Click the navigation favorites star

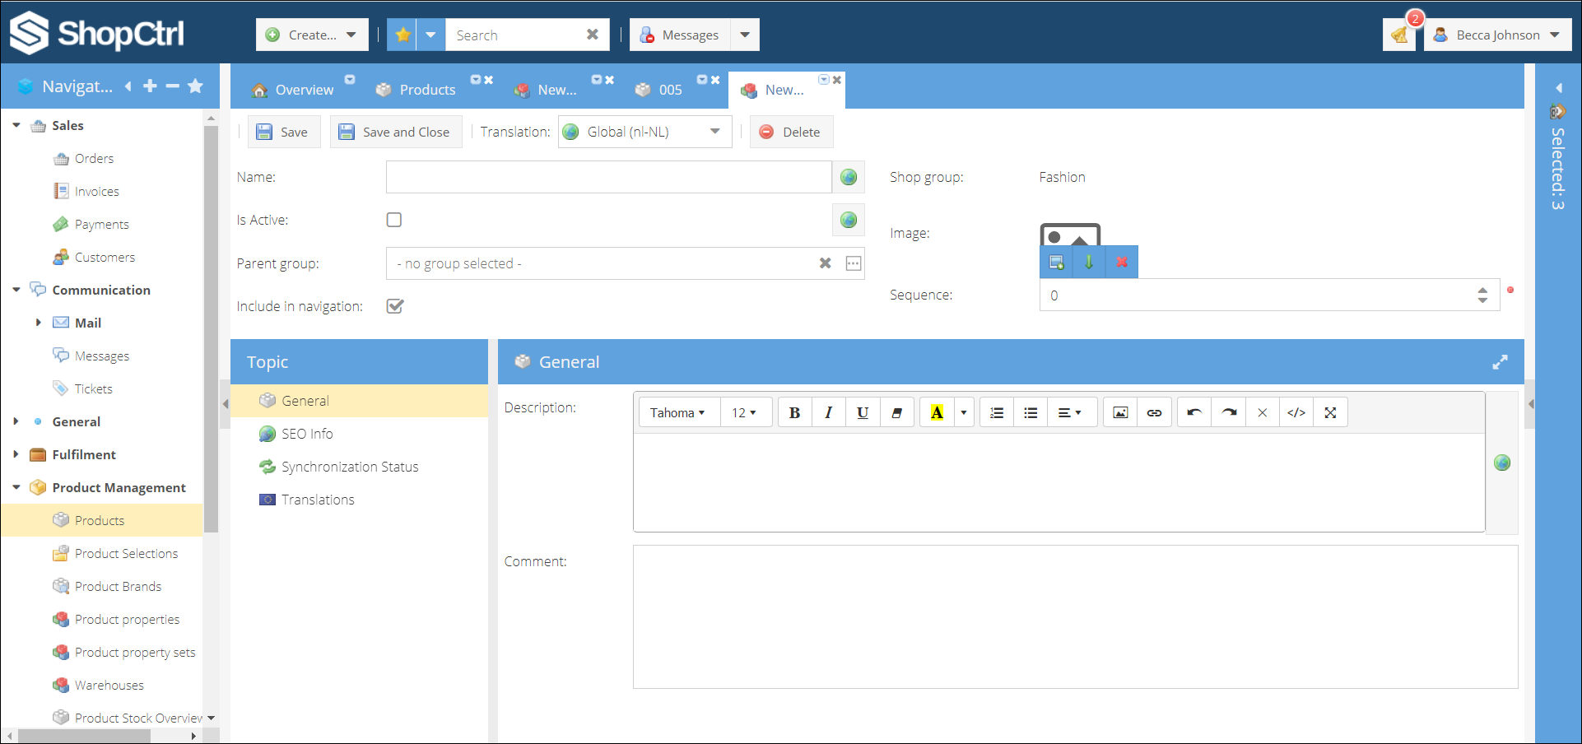(195, 86)
